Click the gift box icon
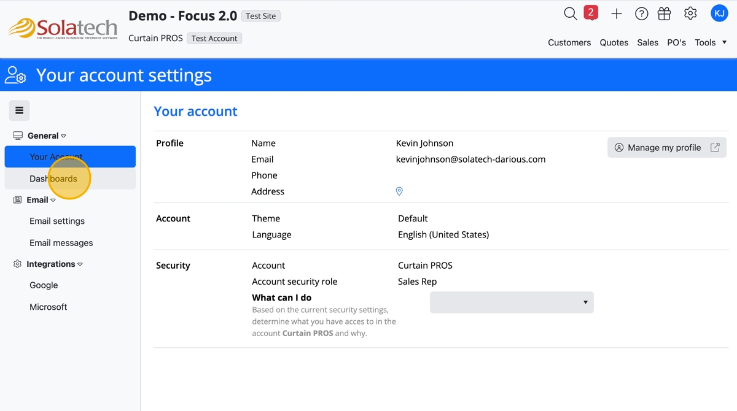The height and width of the screenshot is (411, 737). pos(664,13)
